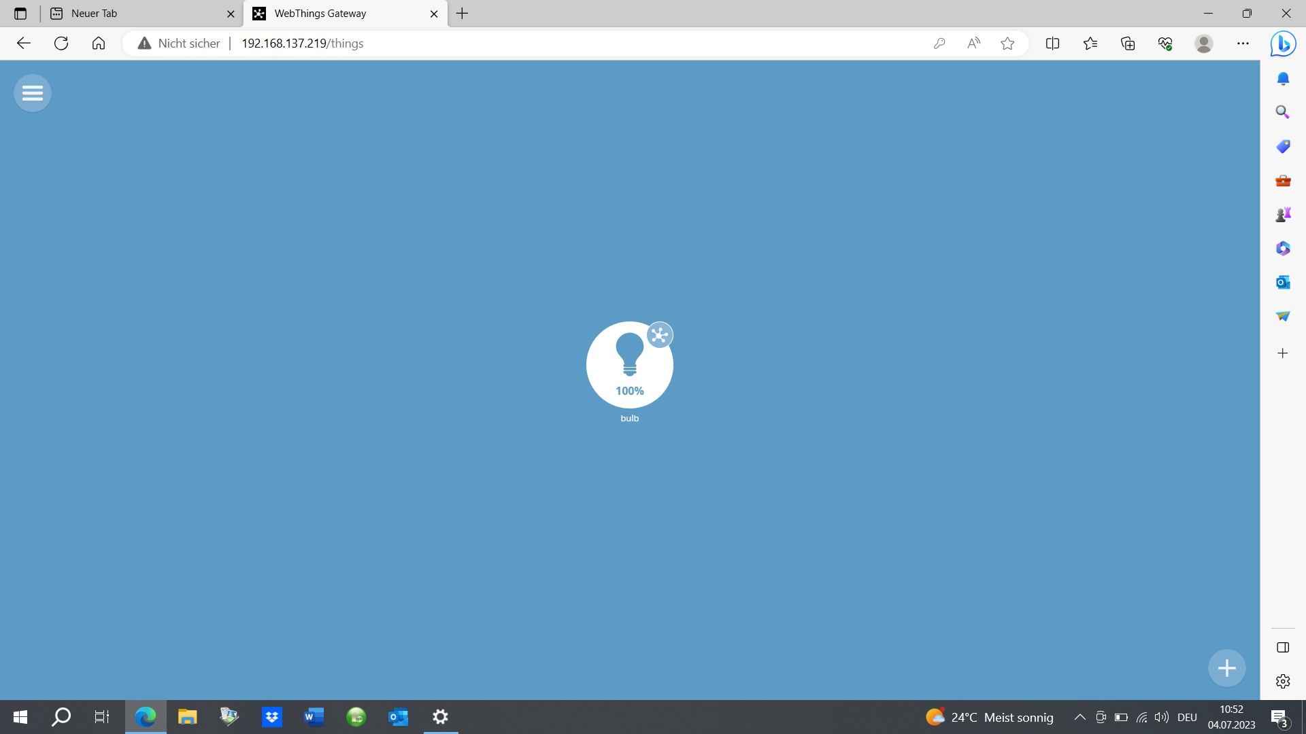Add page to favorites star
Image resolution: width=1306 pixels, height=734 pixels.
click(1007, 43)
